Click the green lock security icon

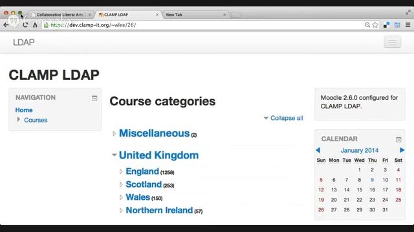pos(46,25)
